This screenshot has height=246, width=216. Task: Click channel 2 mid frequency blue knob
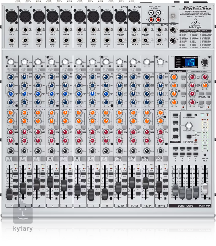(24, 93)
